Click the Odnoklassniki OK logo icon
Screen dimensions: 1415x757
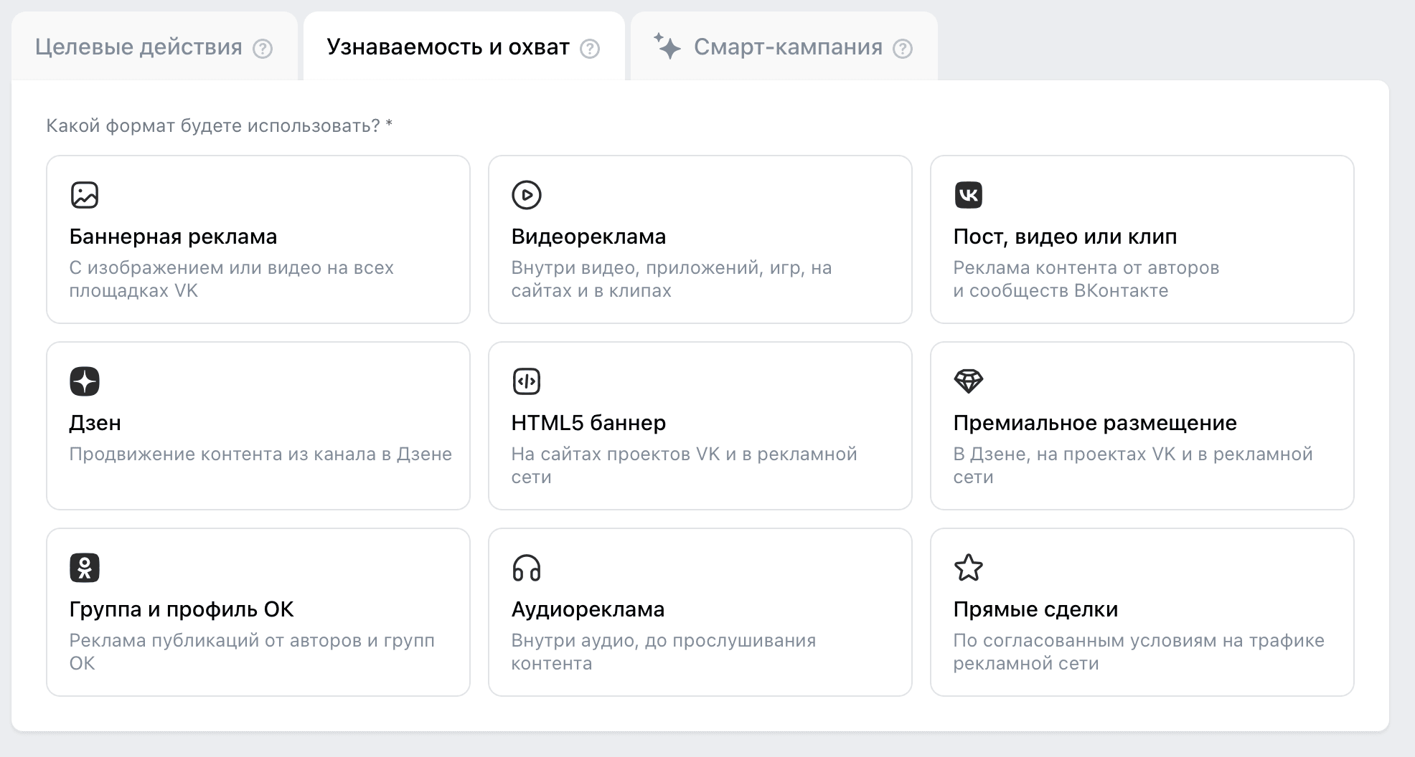[85, 568]
